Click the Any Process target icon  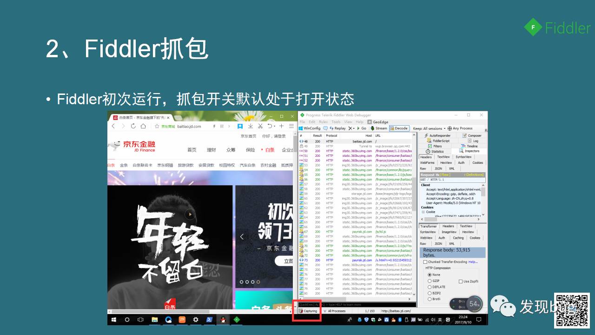click(450, 128)
